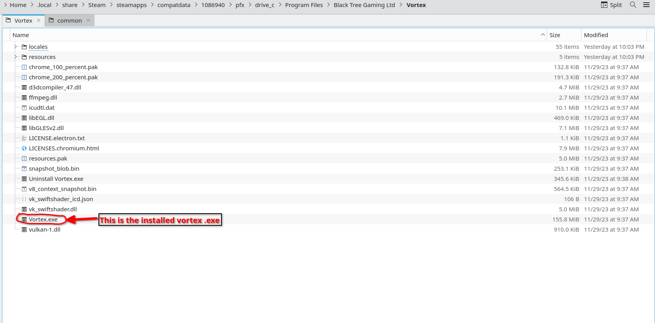This screenshot has width=655, height=323.
Task: Navigate to Black Tree Gaming Ltd breadcrumb
Action: tap(364, 5)
